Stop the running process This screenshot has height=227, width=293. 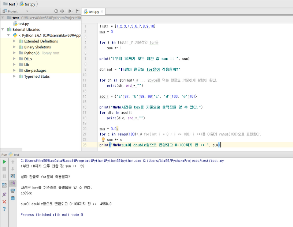(x=4, y=169)
